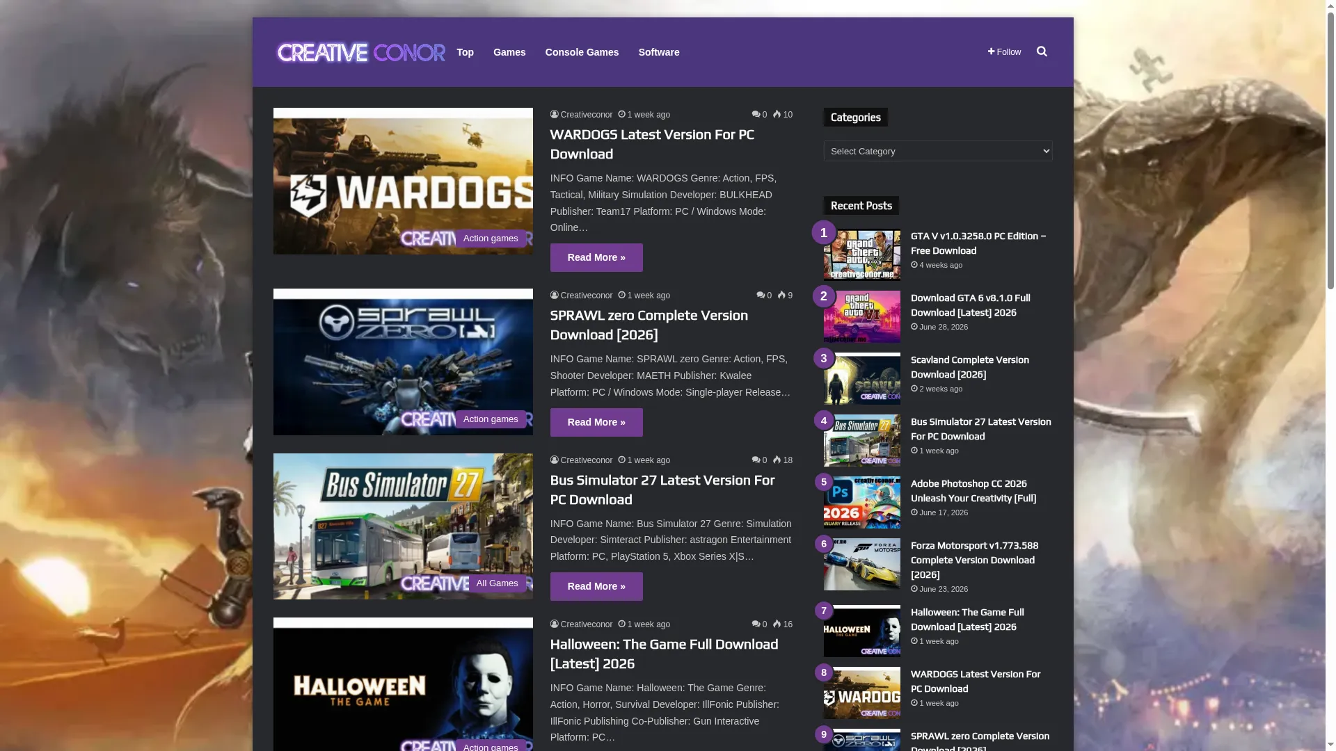This screenshot has height=751, width=1336.
Task: Click the SPRAWL zero large post thumbnail
Action: [x=403, y=362]
